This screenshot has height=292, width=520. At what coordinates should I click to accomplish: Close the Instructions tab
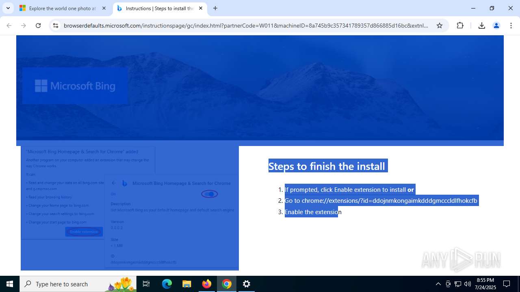[x=201, y=8]
